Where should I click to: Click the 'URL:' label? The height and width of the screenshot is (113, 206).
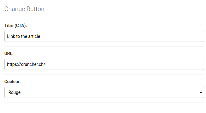coord(9,54)
